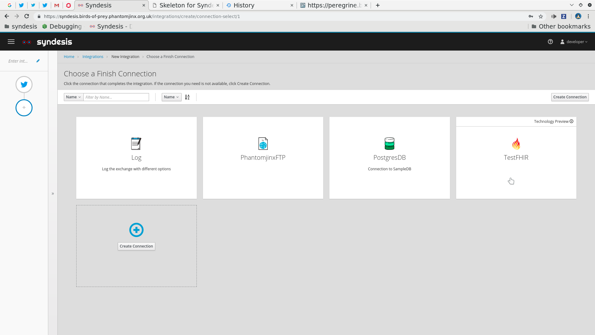Choose the PostgresDB database icon
This screenshot has width=595, height=335.
[x=390, y=144]
